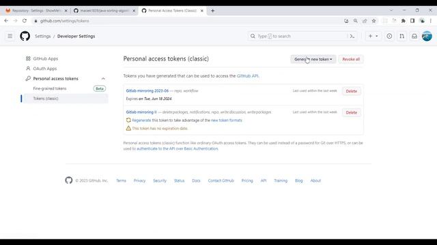Open OAuth Apps in sidebar
Viewport: 437px width, 245px height.
point(45,69)
